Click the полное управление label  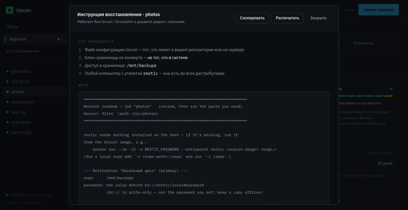coord(24,202)
